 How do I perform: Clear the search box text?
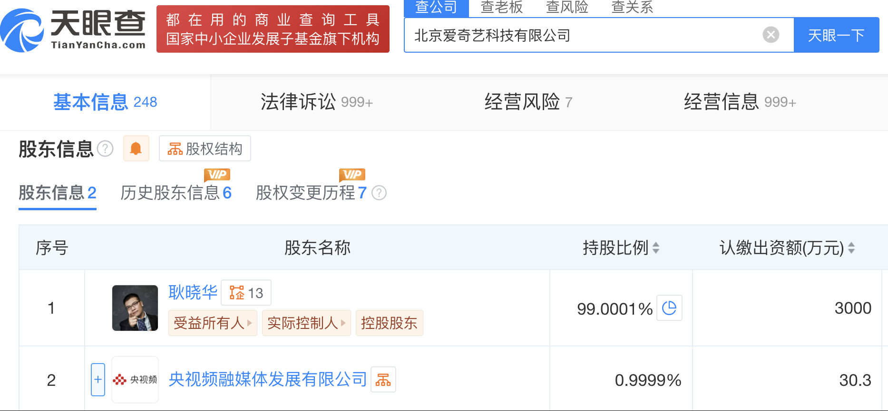pyautogui.click(x=771, y=35)
